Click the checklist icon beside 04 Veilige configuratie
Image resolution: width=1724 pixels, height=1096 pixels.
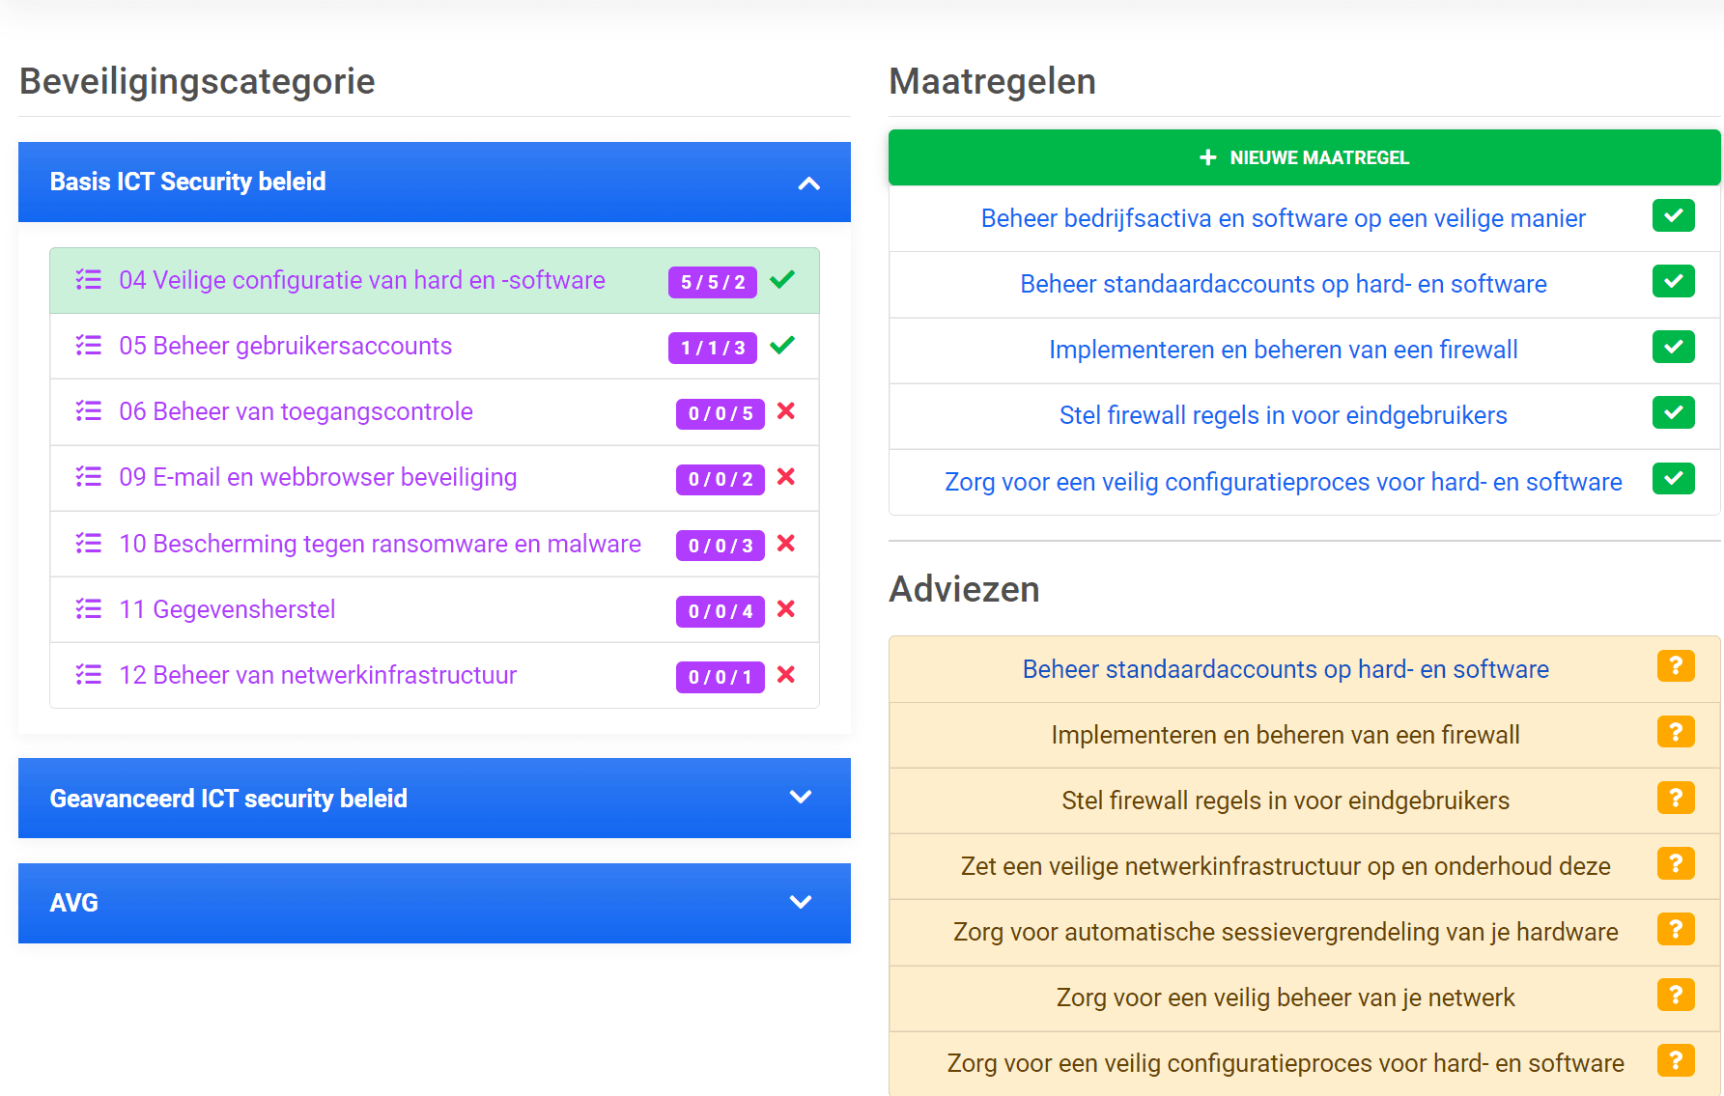point(89,280)
